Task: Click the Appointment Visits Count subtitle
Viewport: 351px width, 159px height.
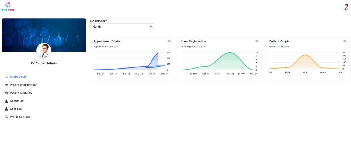Action: [x=106, y=47]
